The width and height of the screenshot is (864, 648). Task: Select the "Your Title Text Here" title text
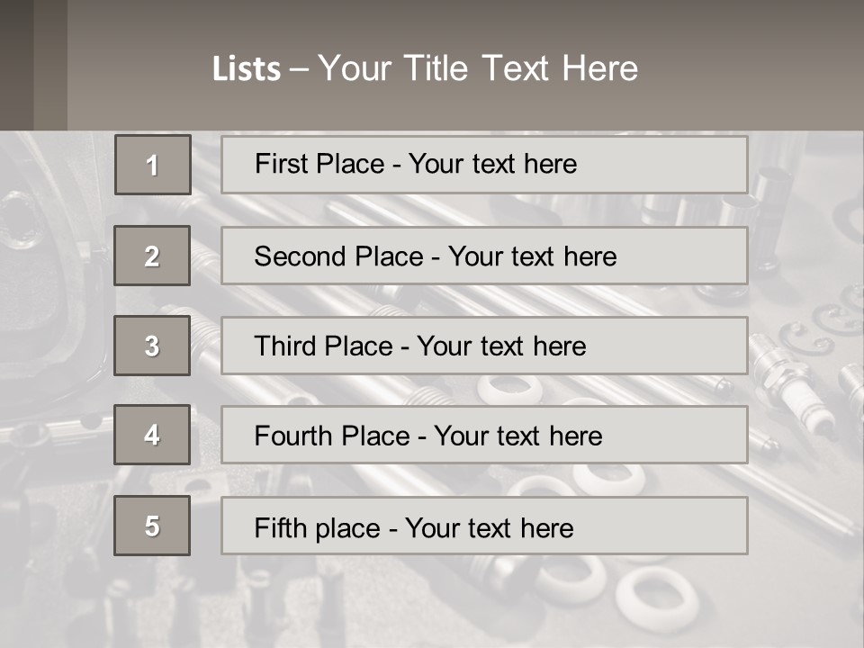pos(478,68)
